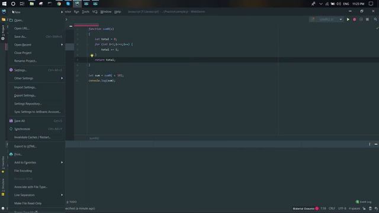Open Chrome from the taskbar
Screen dimensions: 379x213
pos(59,4)
